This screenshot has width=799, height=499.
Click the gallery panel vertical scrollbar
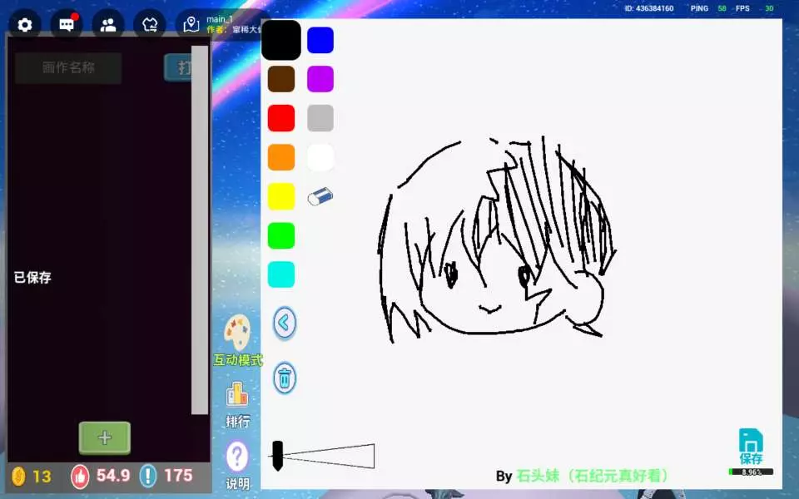[200, 230]
